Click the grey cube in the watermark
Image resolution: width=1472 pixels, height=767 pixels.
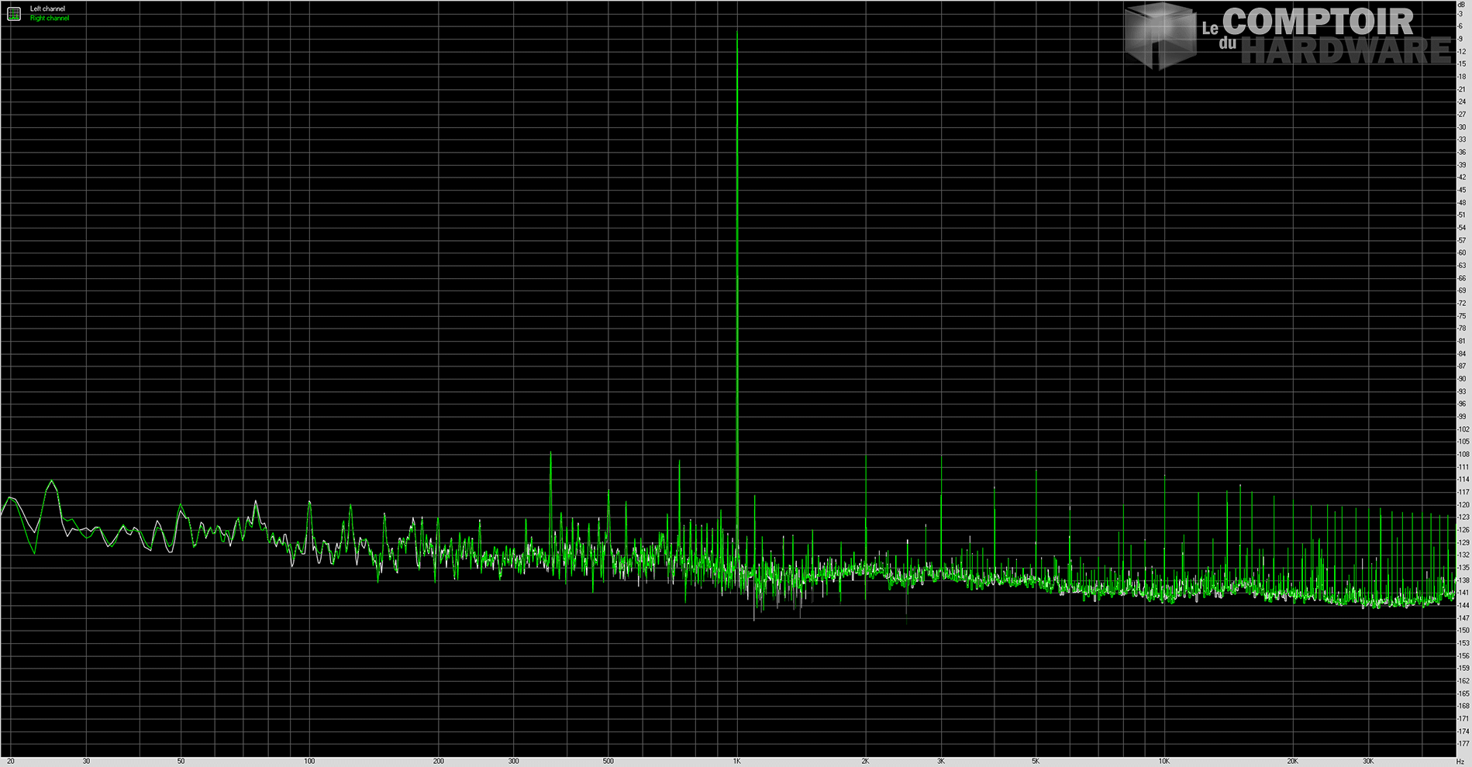(x=1160, y=36)
